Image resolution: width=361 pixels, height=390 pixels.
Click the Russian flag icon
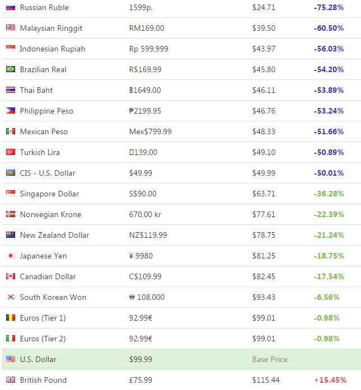[x=11, y=7]
